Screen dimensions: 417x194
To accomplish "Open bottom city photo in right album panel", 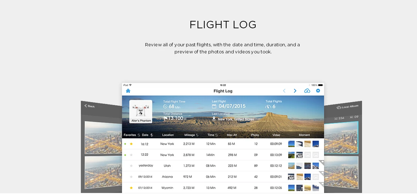I will point(341,172).
